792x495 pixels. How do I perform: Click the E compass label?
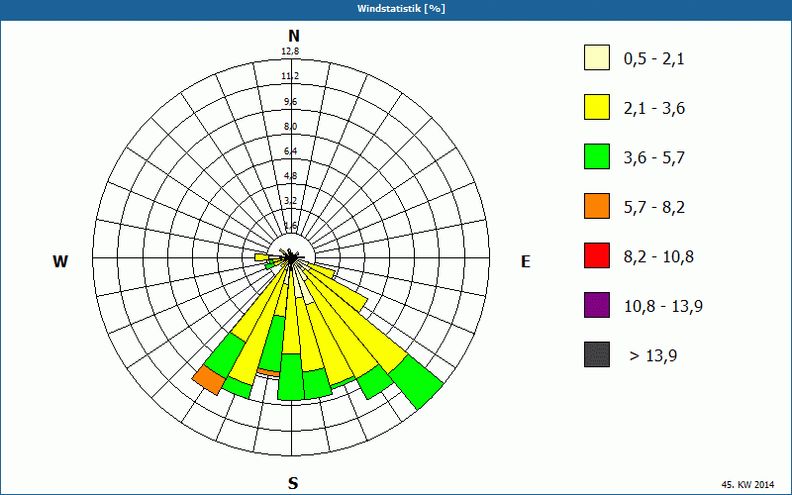coord(526,261)
